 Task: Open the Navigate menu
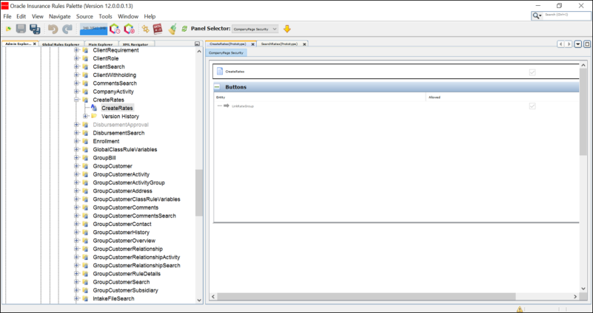(x=60, y=16)
